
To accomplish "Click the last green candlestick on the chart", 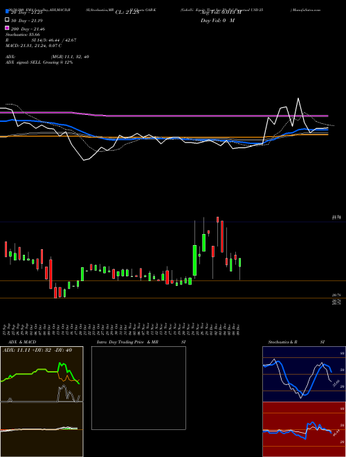I will click(x=239, y=262).
